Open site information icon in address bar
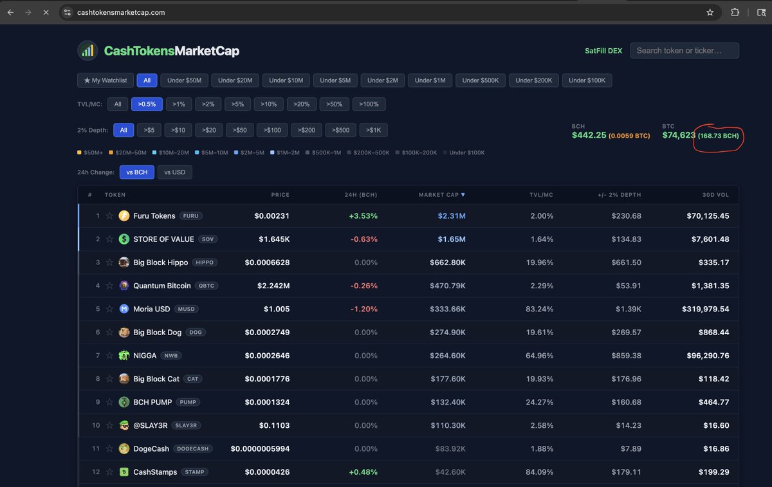Viewport: 772px width, 487px height. tap(68, 12)
